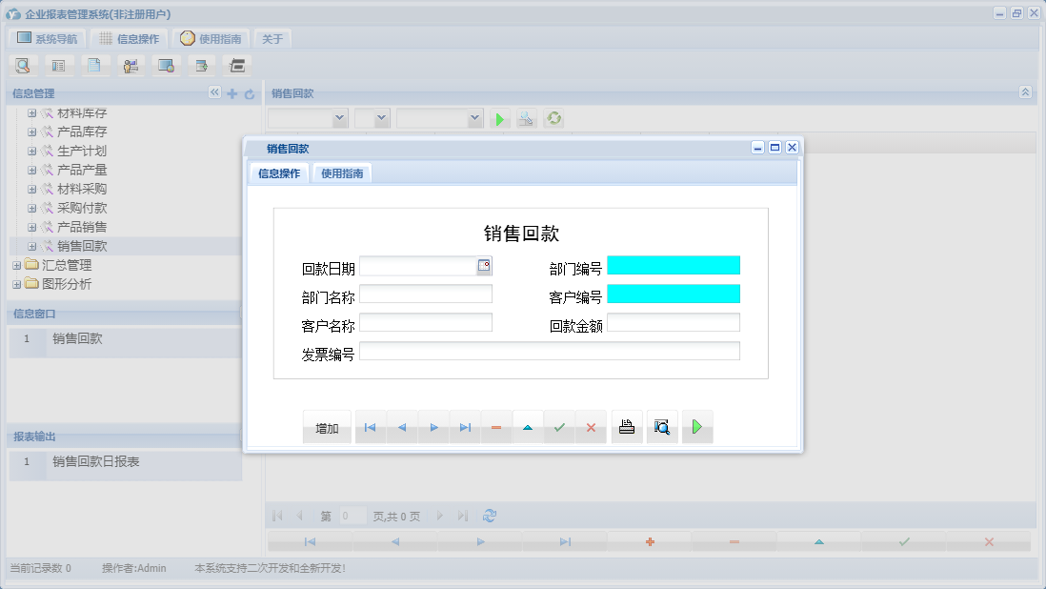This screenshot has height=589, width=1046.
Task: Run the query with the green play arrow
Action: click(x=500, y=118)
